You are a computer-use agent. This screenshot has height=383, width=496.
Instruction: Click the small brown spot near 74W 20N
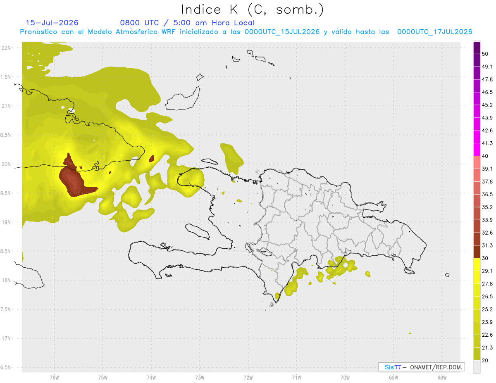pos(152,158)
